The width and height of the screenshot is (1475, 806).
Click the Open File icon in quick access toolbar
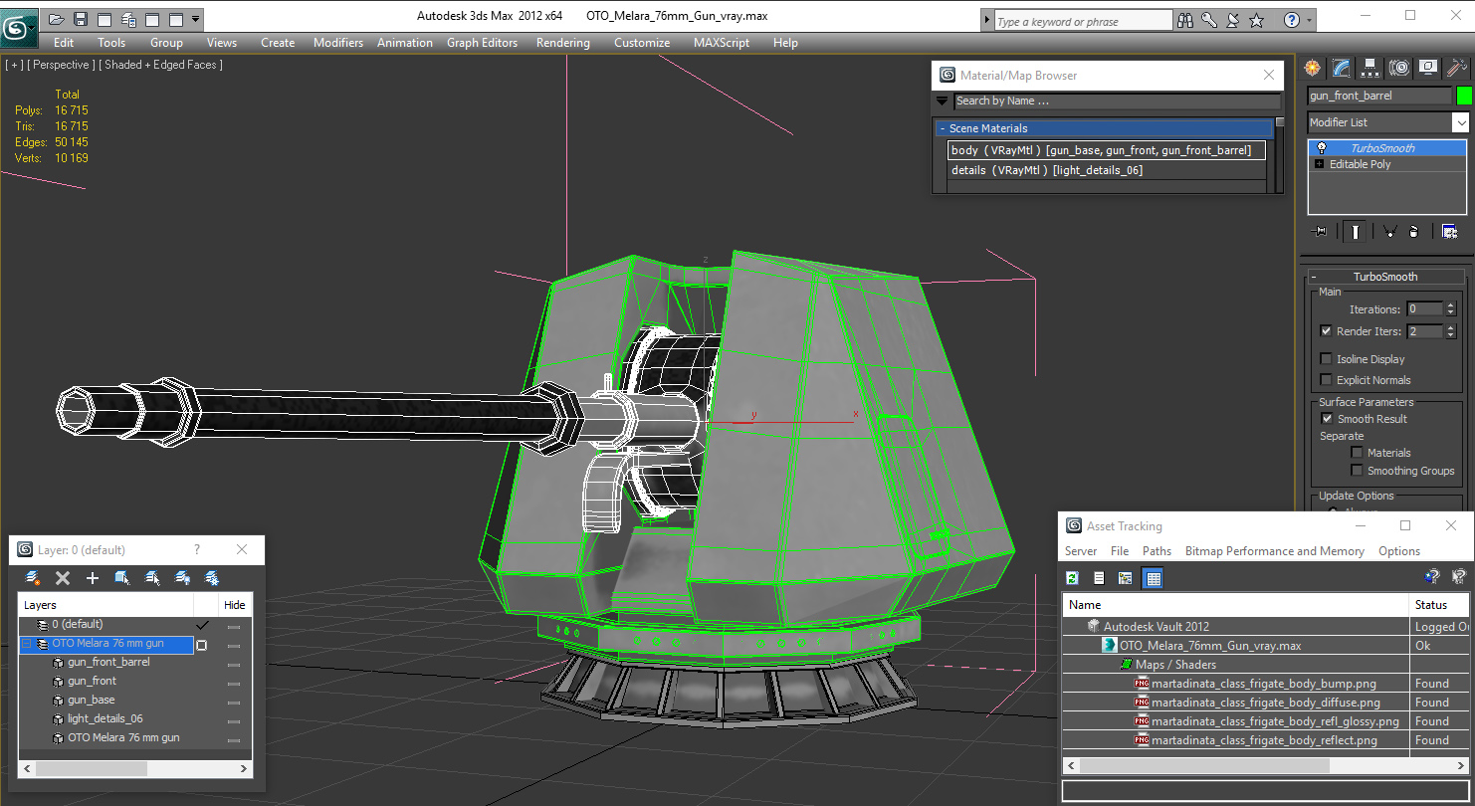(x=56, y=19)
